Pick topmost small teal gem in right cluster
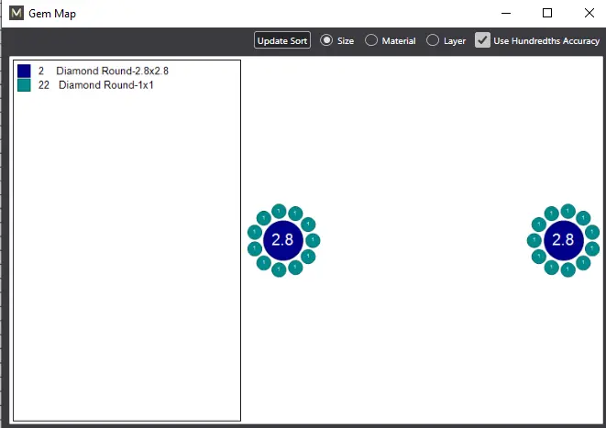Viewport: 606px width, 428px height. (x=568, y=211)
